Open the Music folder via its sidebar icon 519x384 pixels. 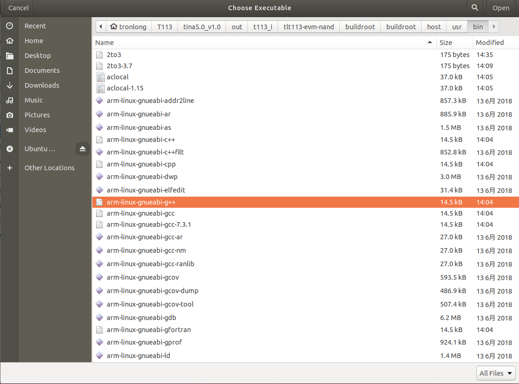[9, 100]
